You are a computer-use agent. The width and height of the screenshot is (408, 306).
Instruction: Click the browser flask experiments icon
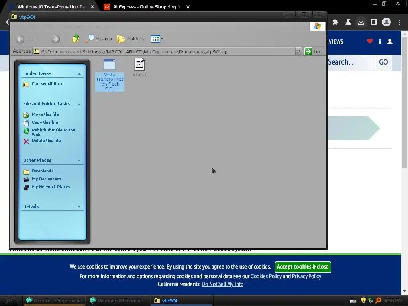348,22
